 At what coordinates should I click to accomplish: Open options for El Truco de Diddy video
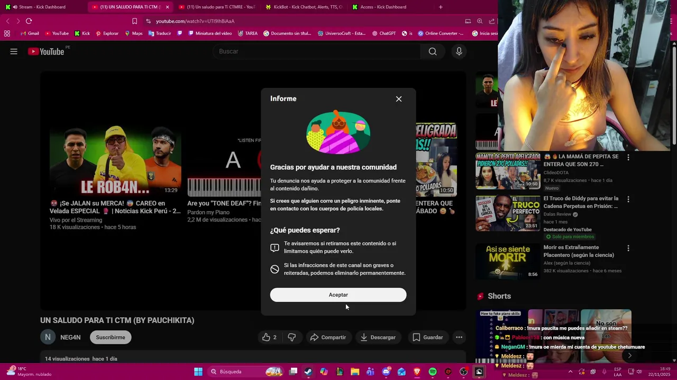coord(628,199)
